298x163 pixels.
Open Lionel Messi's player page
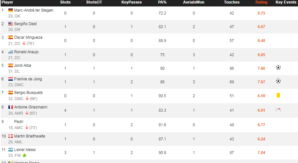pyautogui.click(x=25, y=150)
